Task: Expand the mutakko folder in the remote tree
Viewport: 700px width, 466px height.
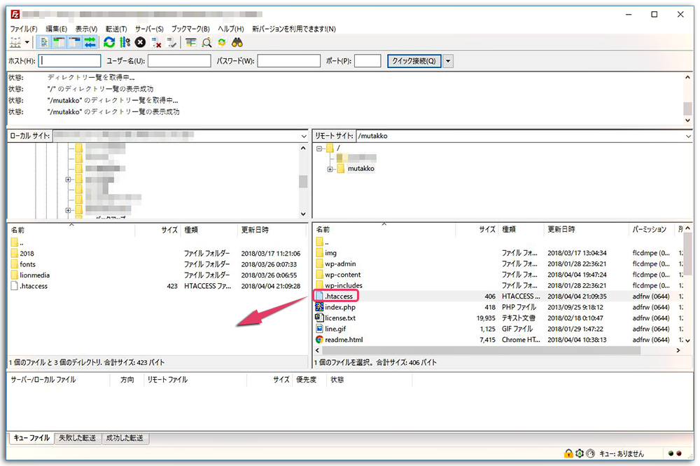Action: pos(329,168)
